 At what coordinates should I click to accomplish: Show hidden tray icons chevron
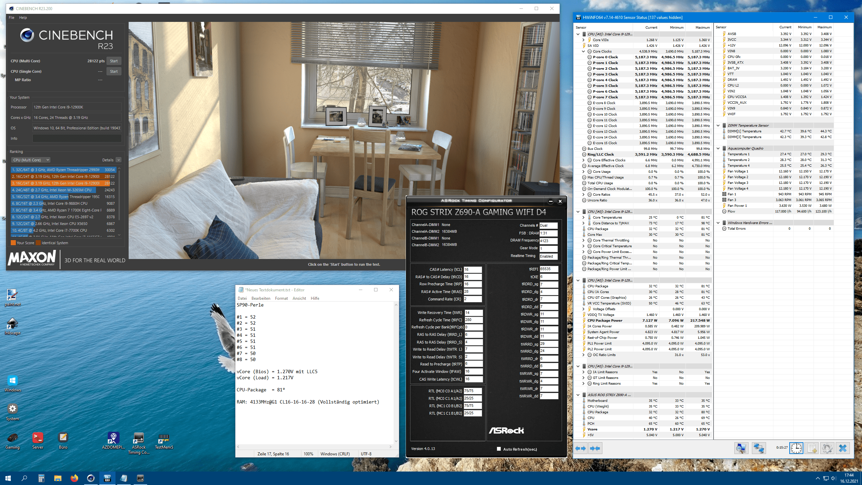818,478
